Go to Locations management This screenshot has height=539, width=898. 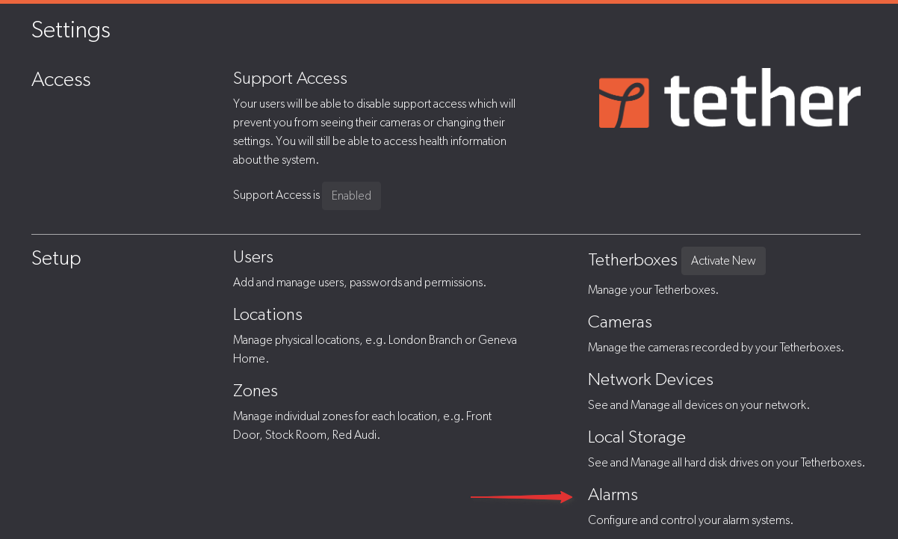point(267,315)
